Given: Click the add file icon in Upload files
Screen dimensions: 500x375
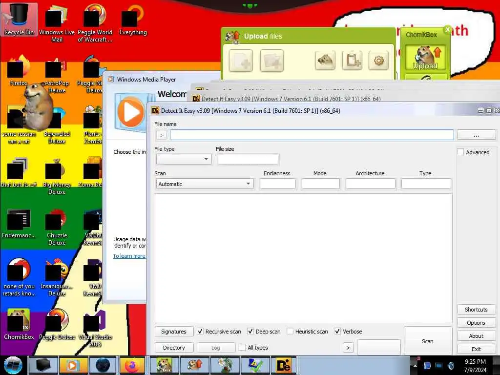Looking at the screenshot, I should (x=241, y=60).
